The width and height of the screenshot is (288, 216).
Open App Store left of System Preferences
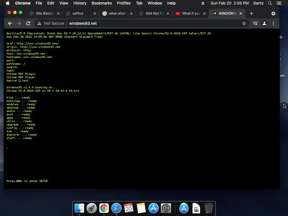pos(153,208)
